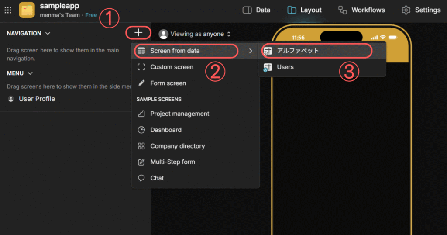Image resolution: width=447 pixels, height=235 pixels.
Task: Click the User Profile person icon
Action: pyautogui.click(x=11, y=99)
